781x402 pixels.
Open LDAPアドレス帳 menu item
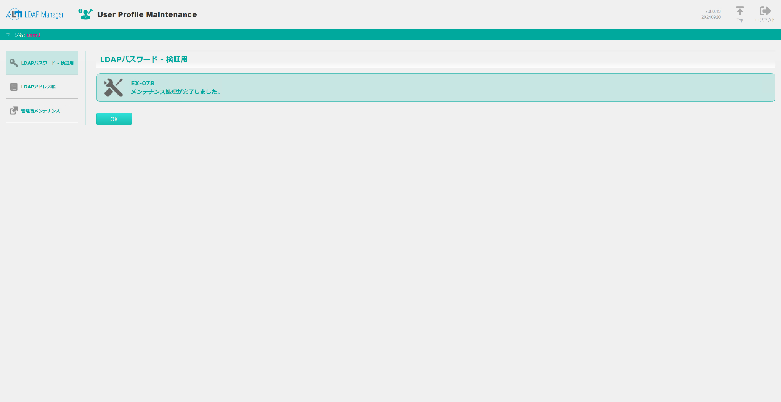42,87
